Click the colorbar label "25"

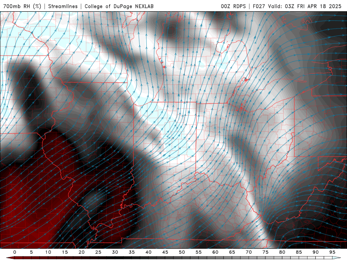pos(98,252)
